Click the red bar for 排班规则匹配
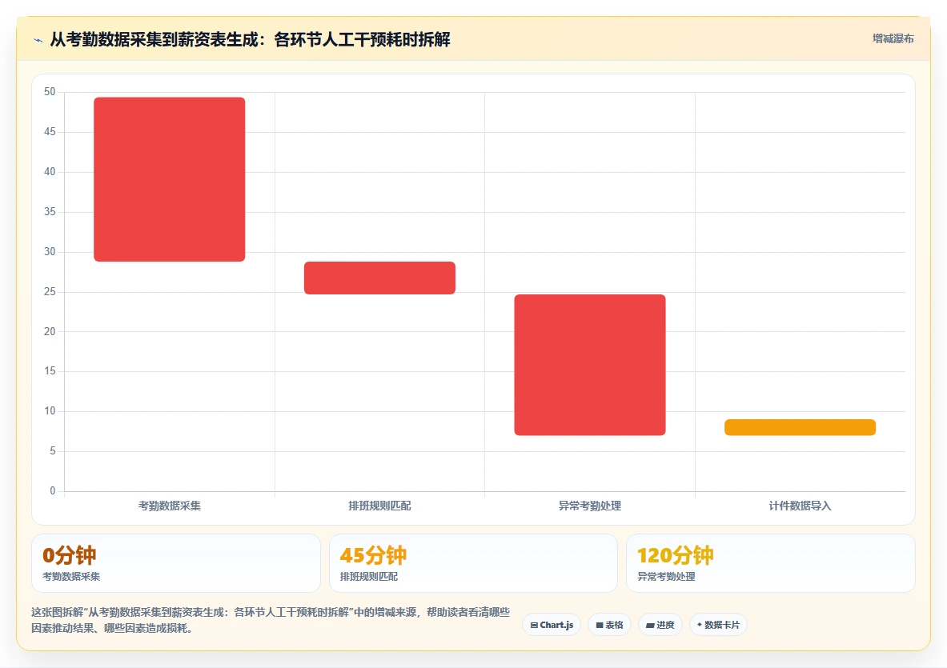 [379, 278]
